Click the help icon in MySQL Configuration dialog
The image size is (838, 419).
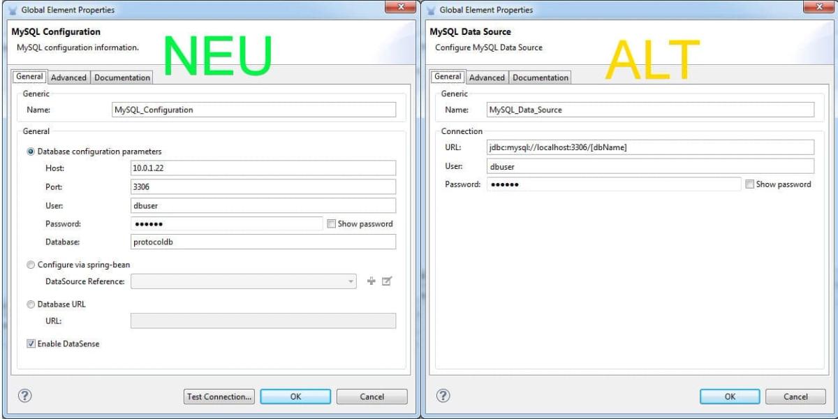[x=24, y=396]
